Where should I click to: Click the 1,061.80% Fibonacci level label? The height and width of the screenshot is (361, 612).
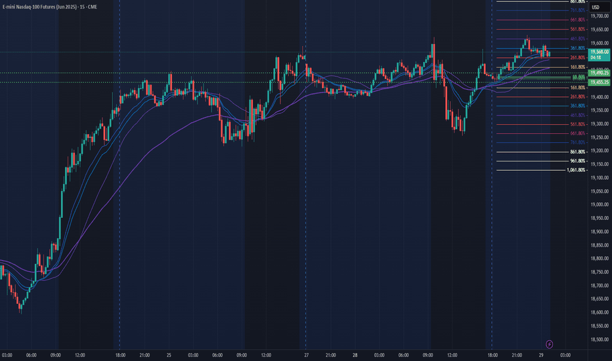tap(576, 170)
